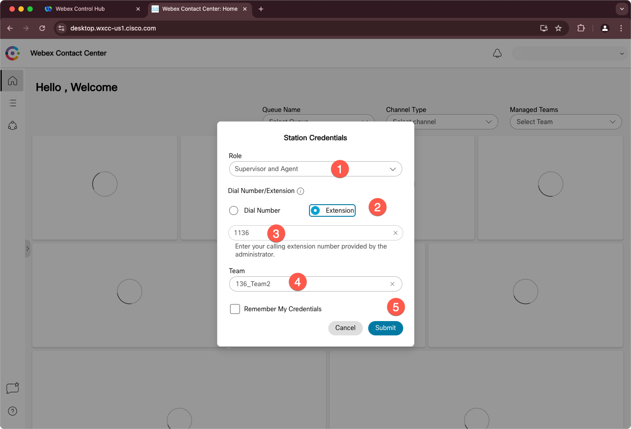Cancel the Station Credentials dialog

345,328
